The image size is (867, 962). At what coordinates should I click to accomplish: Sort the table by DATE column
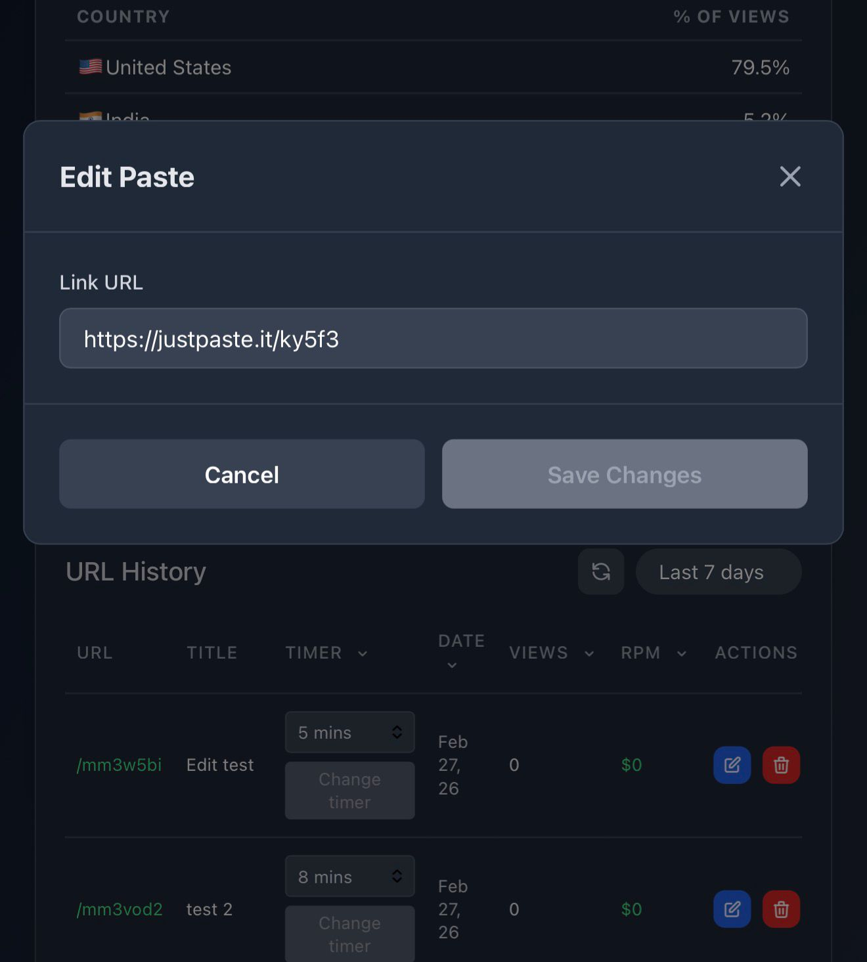(x=460, y=652)
